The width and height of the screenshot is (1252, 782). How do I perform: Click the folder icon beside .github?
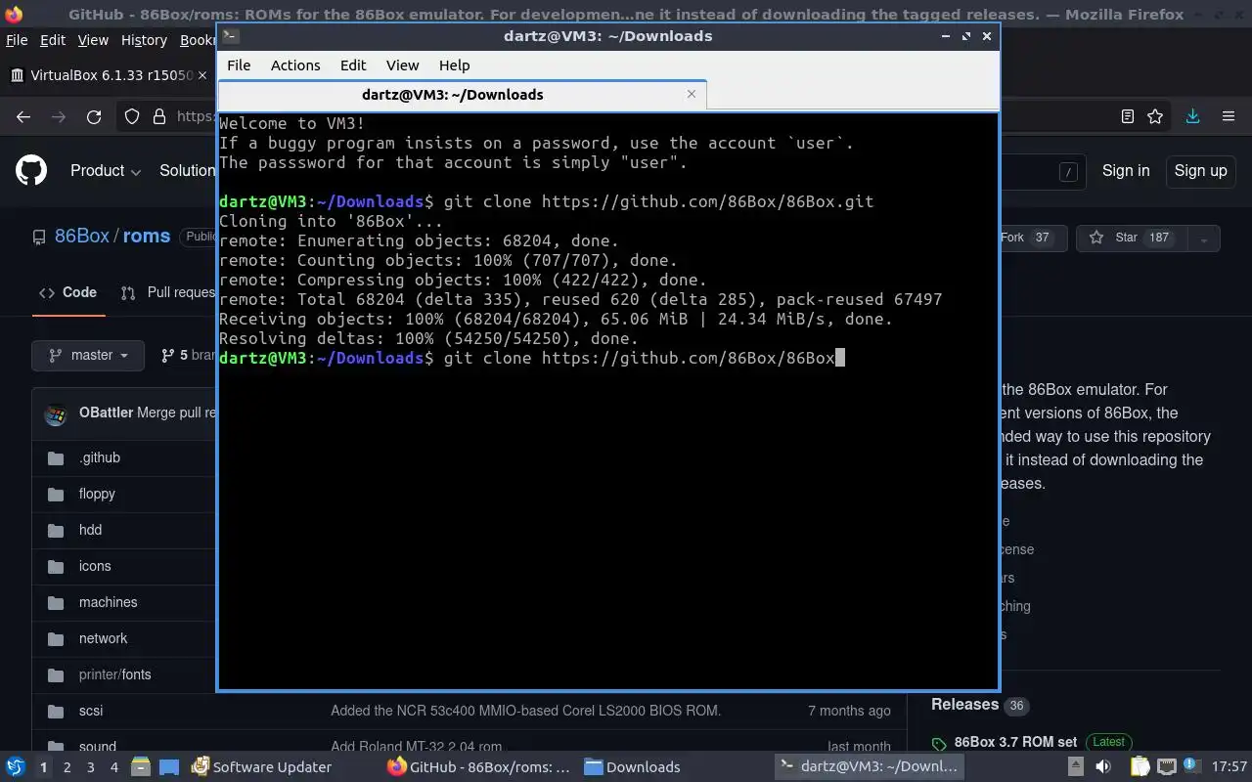click(x=56, y=457)
